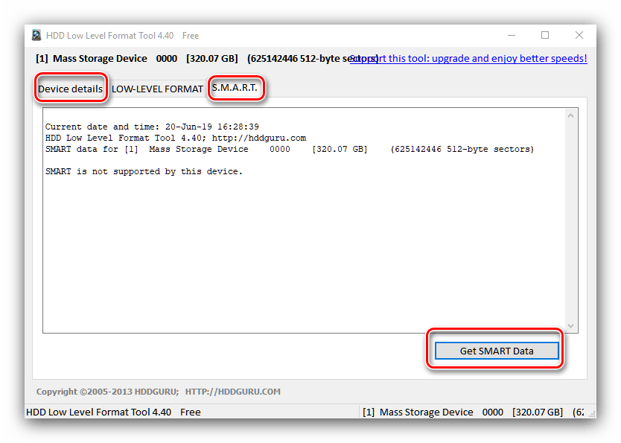
Task: Click the HDD tool icon in title bar
Action: coord(36,36)
